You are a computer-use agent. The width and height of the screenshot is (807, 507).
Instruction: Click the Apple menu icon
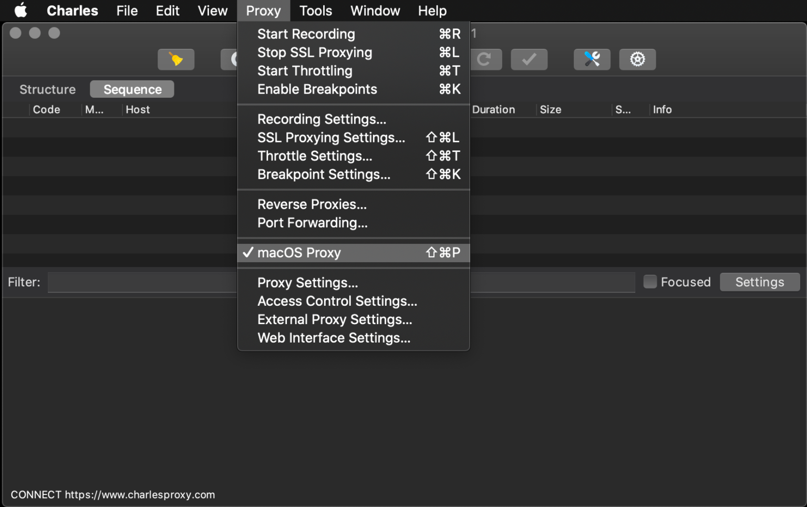click(20, 10)
